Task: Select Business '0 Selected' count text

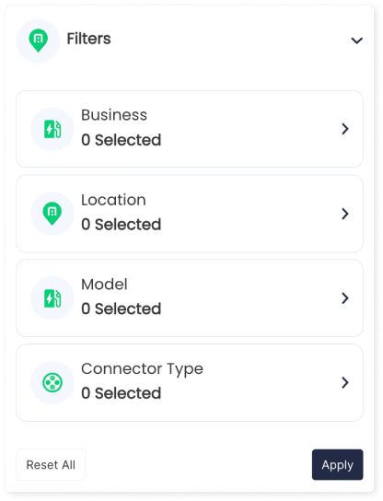Action: coord(121,140)
